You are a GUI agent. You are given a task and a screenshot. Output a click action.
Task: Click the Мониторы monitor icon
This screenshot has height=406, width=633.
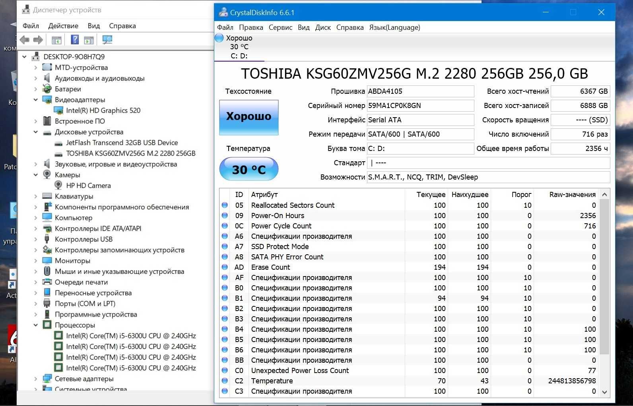point(47,261)
